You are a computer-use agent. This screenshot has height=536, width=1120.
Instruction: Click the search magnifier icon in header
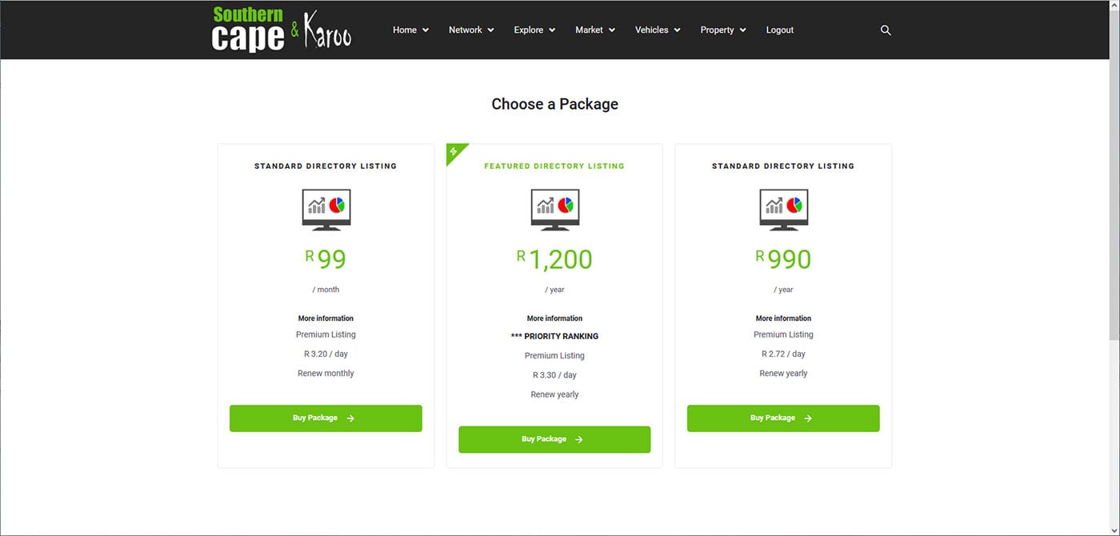[886, 30]
